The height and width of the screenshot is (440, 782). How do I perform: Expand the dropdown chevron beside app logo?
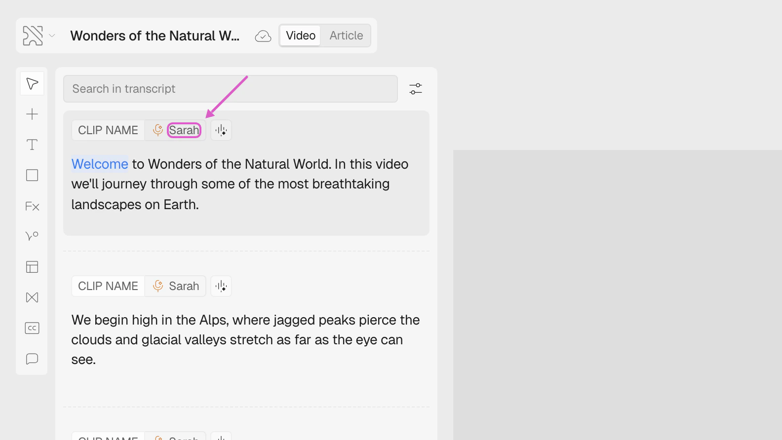pos(52,36)
